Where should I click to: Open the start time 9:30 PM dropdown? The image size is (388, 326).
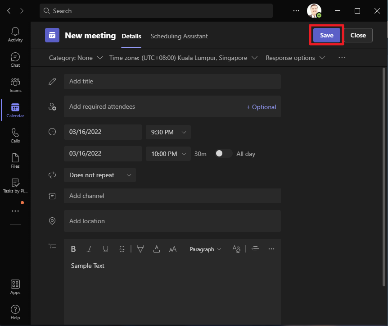tap(168, 132)
